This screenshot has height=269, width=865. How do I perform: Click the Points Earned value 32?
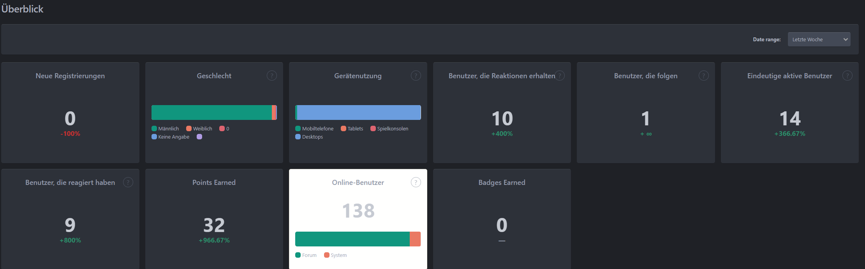point(214,225)
